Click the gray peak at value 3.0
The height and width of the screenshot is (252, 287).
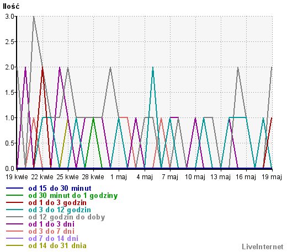(x=34, y=17)
